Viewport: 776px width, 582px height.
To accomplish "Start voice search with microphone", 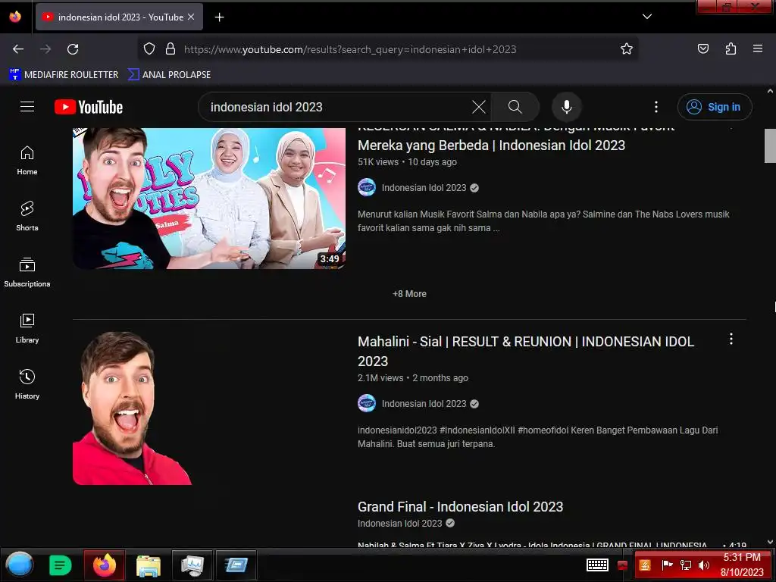I will (x=567, y=107).
